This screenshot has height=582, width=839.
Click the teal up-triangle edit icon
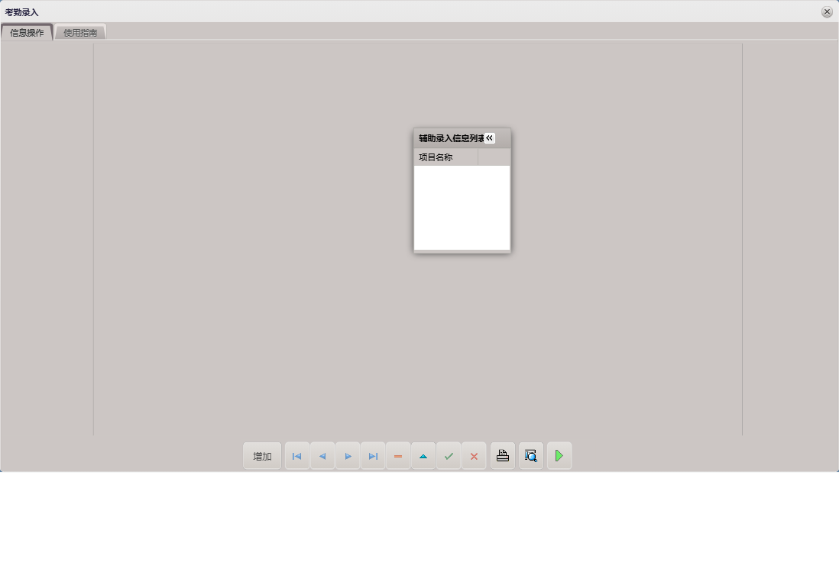(423, 456)
